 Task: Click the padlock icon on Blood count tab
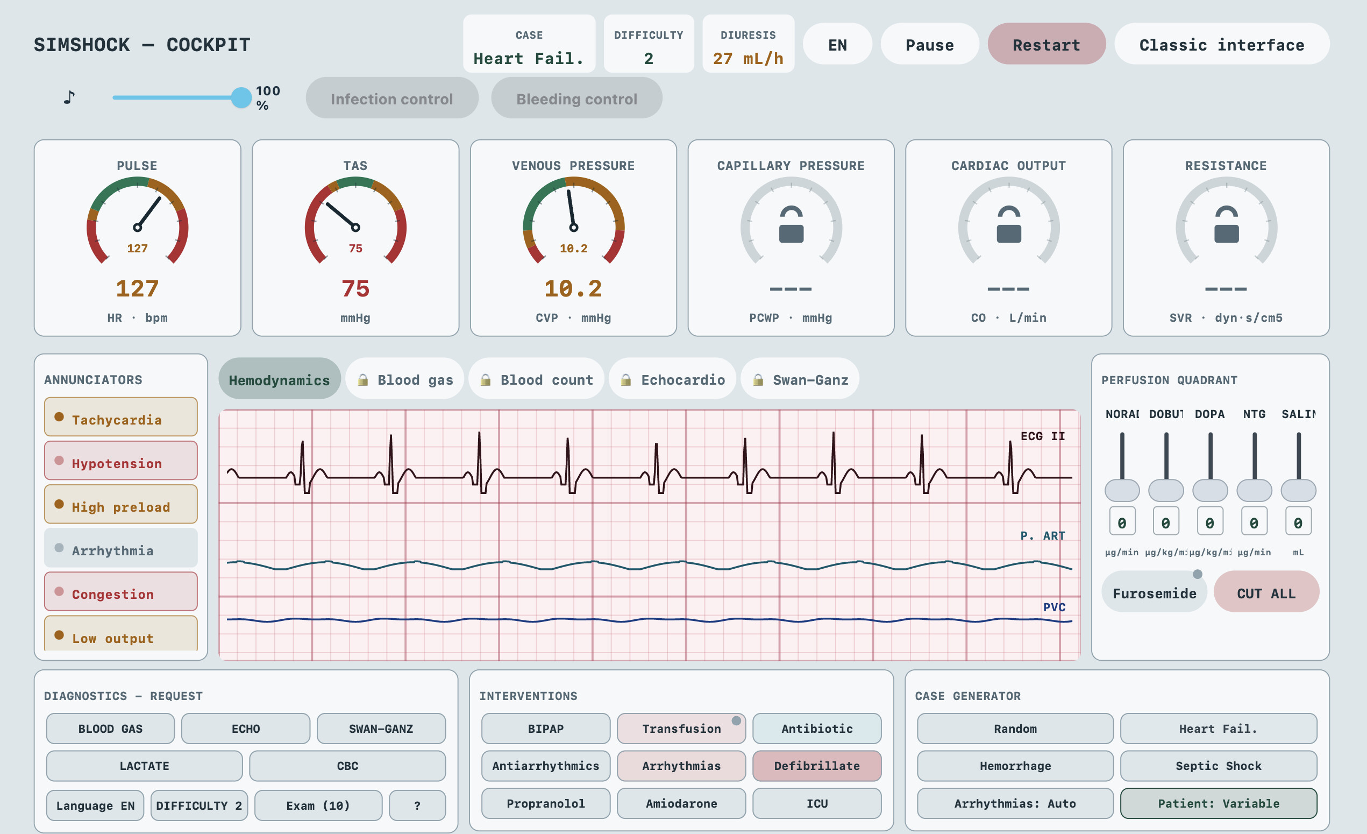pos(486,380)
